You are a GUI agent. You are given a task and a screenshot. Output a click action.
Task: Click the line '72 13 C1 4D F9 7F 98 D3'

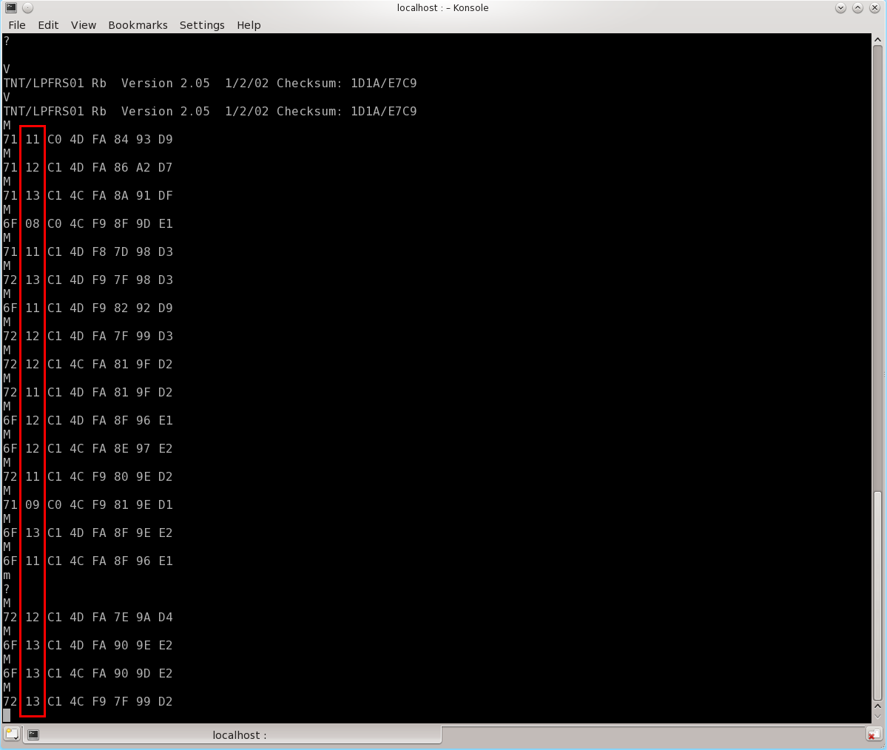[88, 280]
